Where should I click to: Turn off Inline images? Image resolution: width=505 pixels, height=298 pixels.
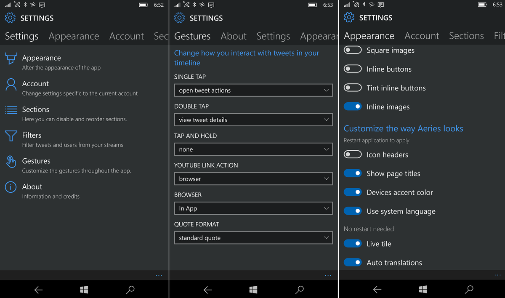(x=353, y=106)
